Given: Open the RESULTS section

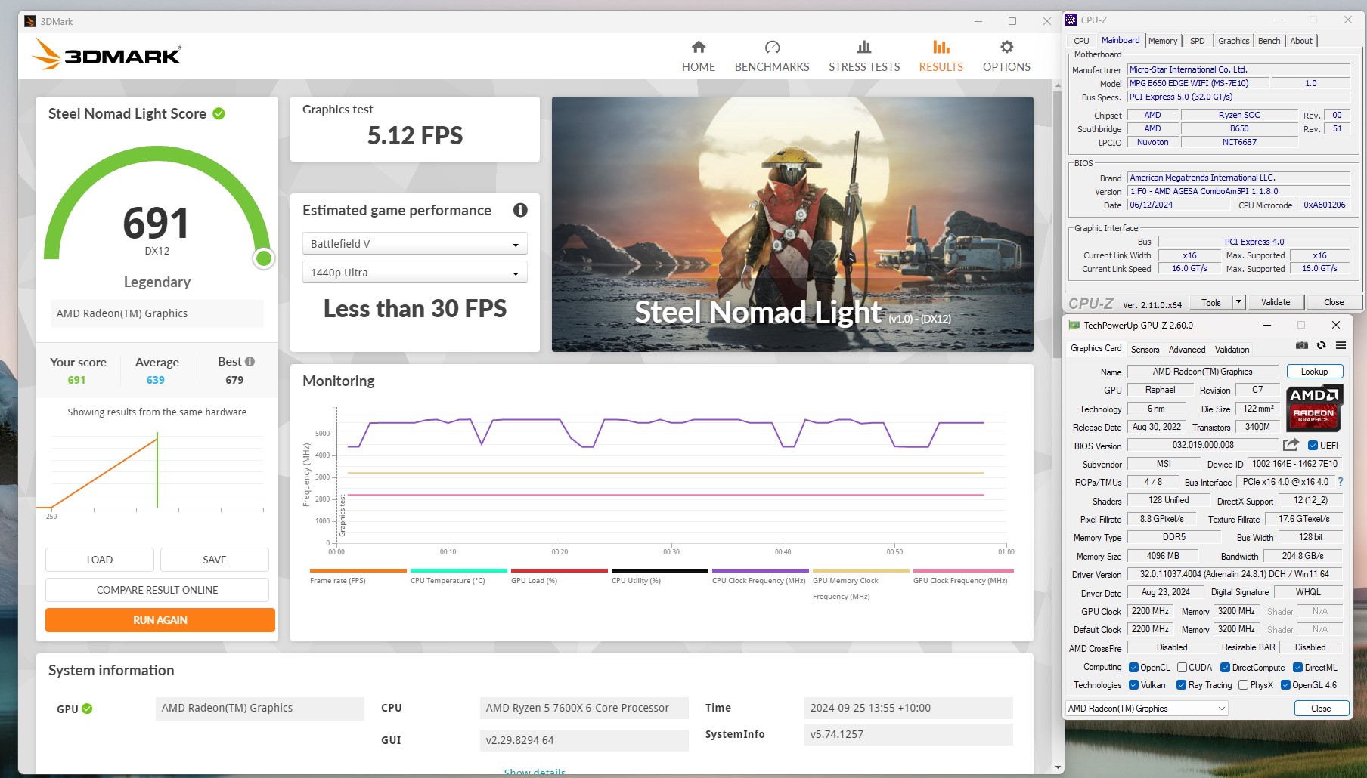Looking at the screenshot, I should [941, 57].
